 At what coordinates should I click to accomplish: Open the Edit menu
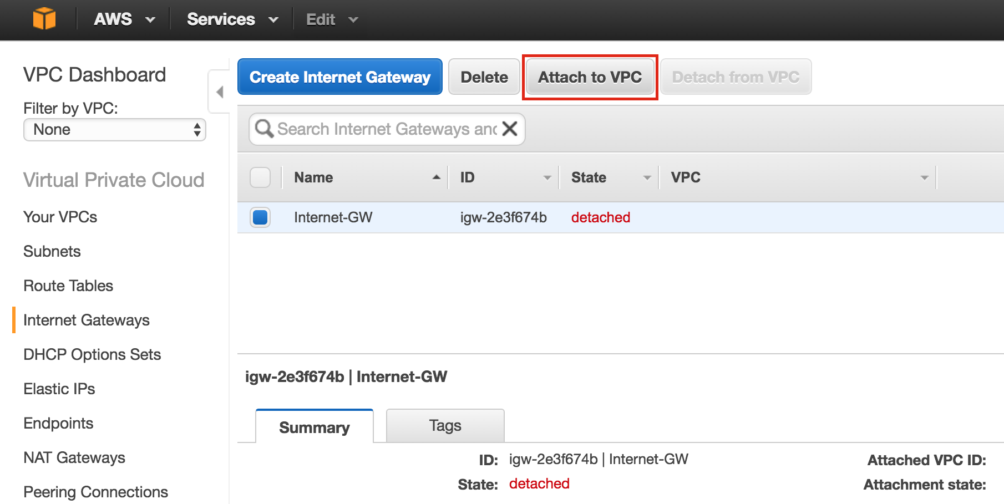[x=332, y=19]
